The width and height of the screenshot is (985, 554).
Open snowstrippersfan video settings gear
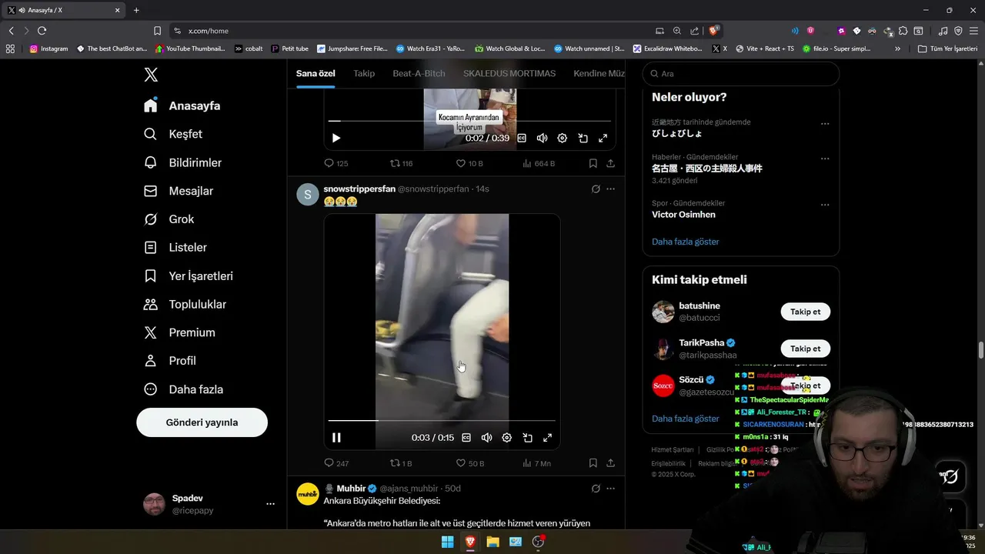click(x=507, y=437)
